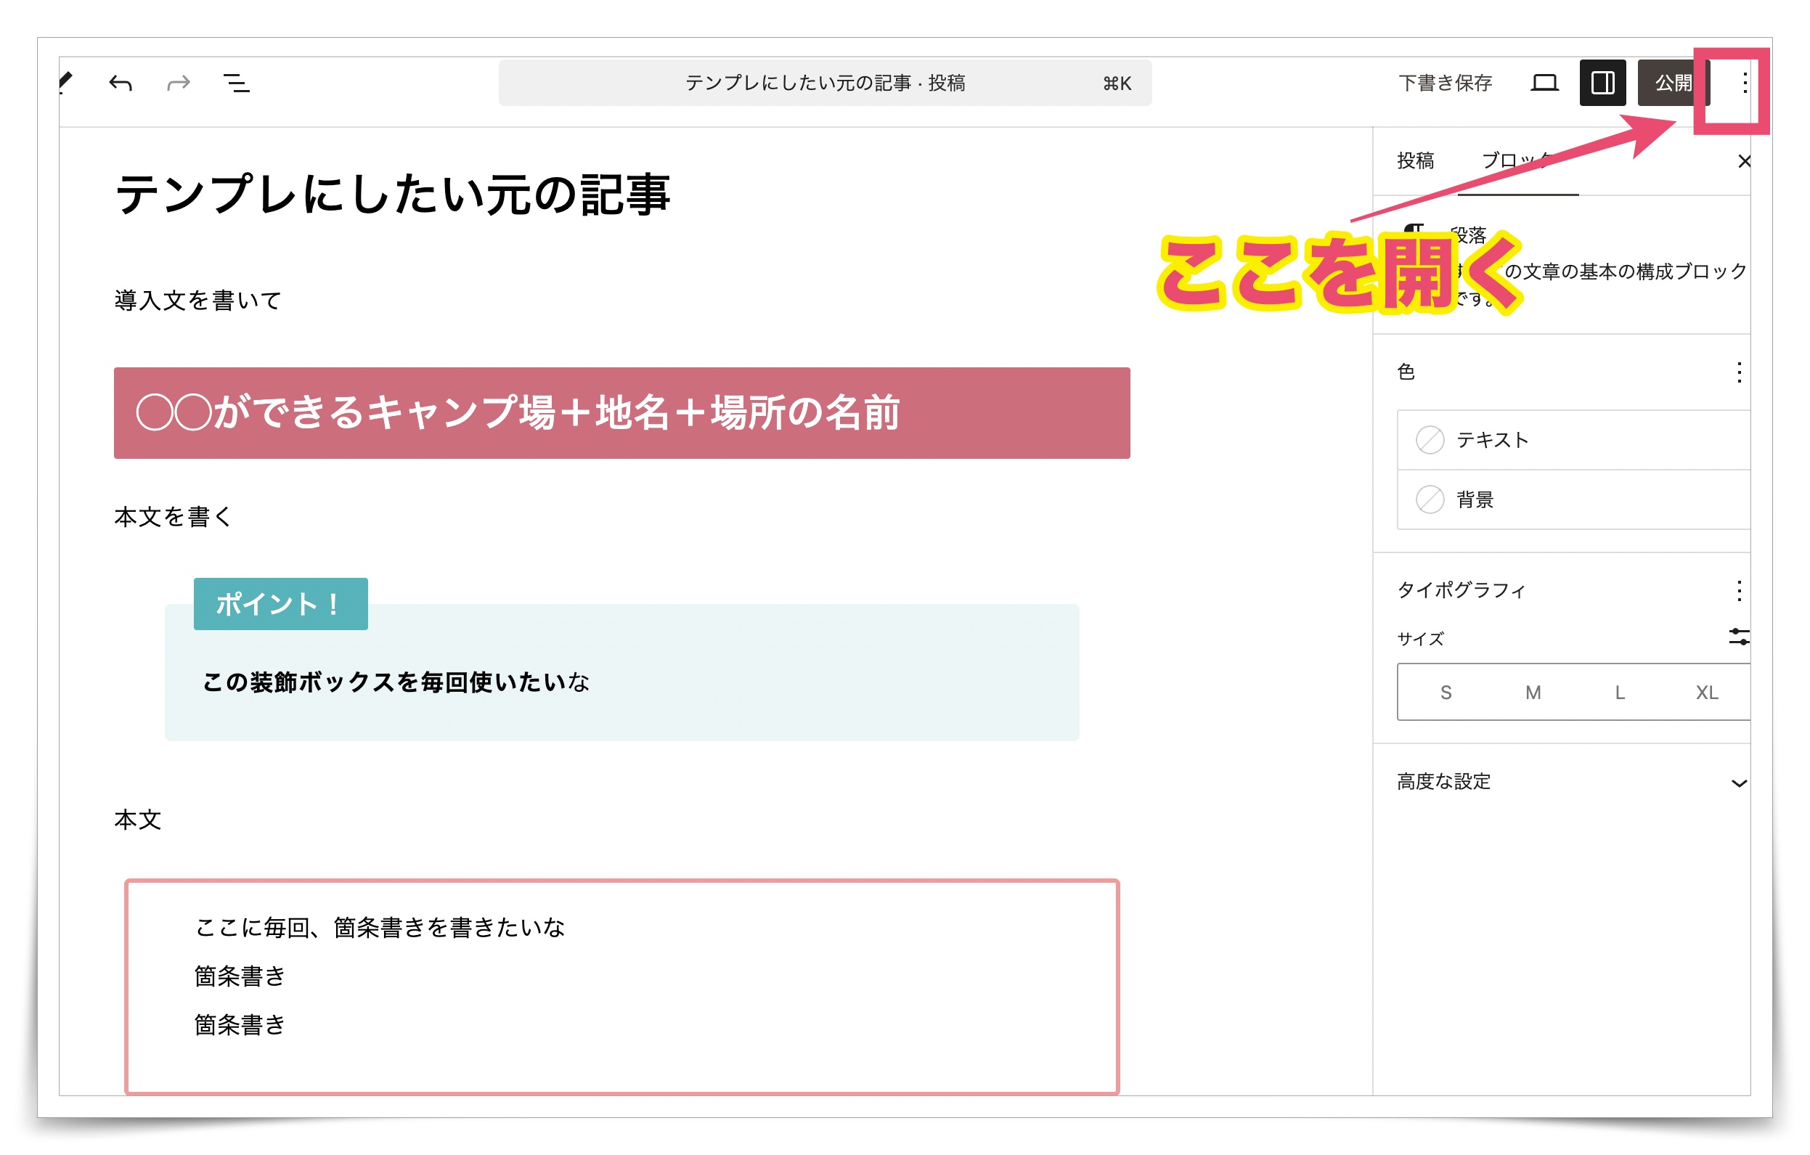Viewport: 1810px width, 1155px height.
Task: Click the redo arrow icon
Action: pyautogui.click(x=178, y=83)
